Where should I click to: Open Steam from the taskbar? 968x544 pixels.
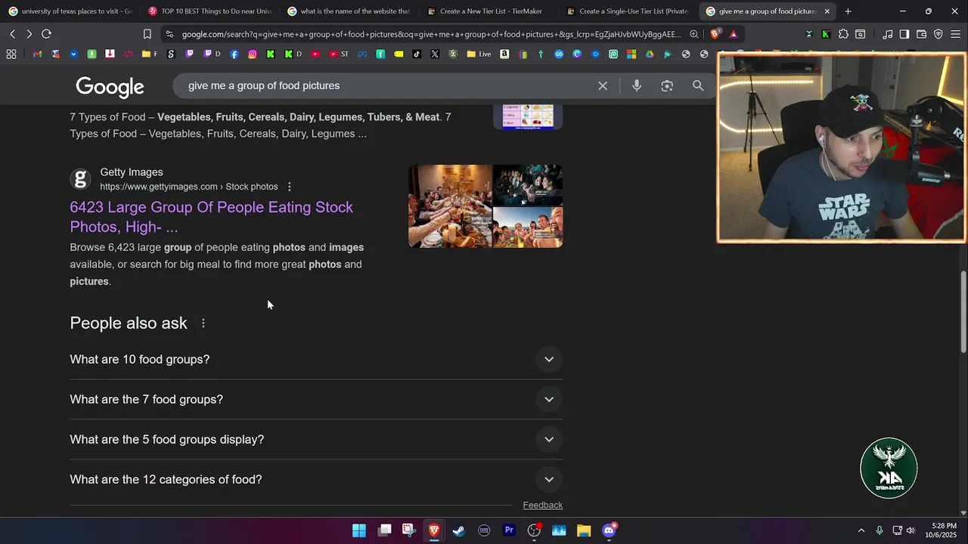459,530
